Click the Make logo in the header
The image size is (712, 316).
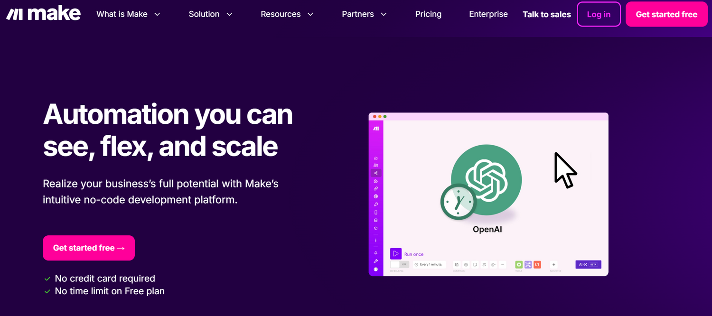[x=43, y=14]
